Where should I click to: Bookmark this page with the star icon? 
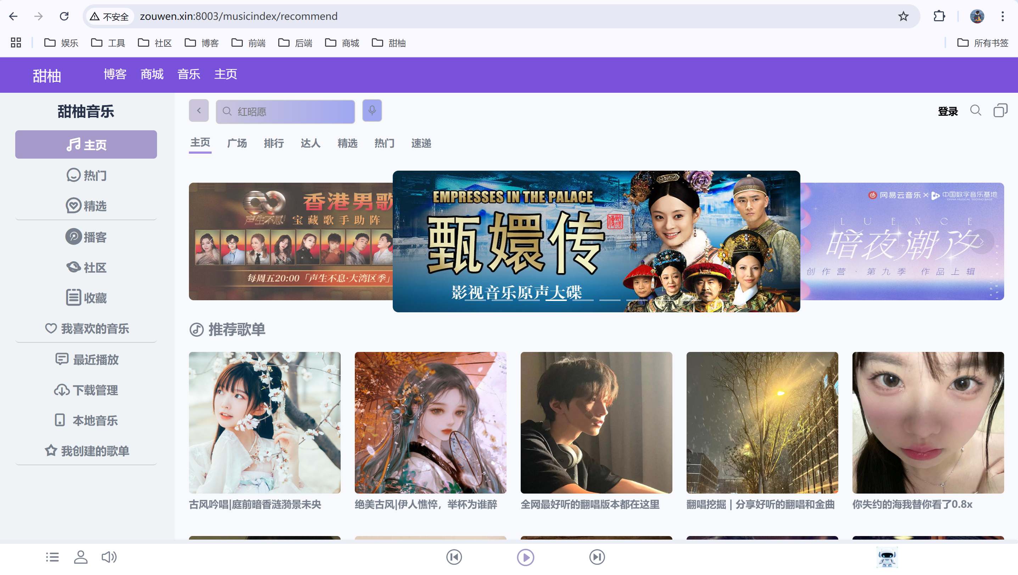(903, 16)
